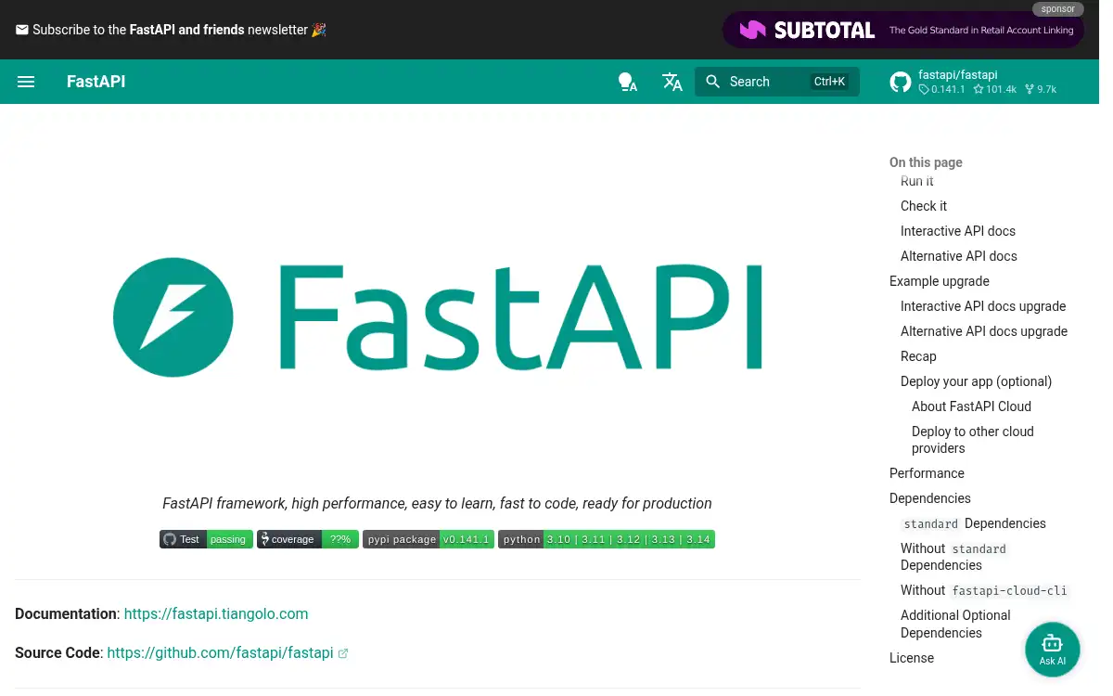Jump to Without fastapi-cloud-cli section
Viewport: 1113px width, 696px height.
coord(985,590)
